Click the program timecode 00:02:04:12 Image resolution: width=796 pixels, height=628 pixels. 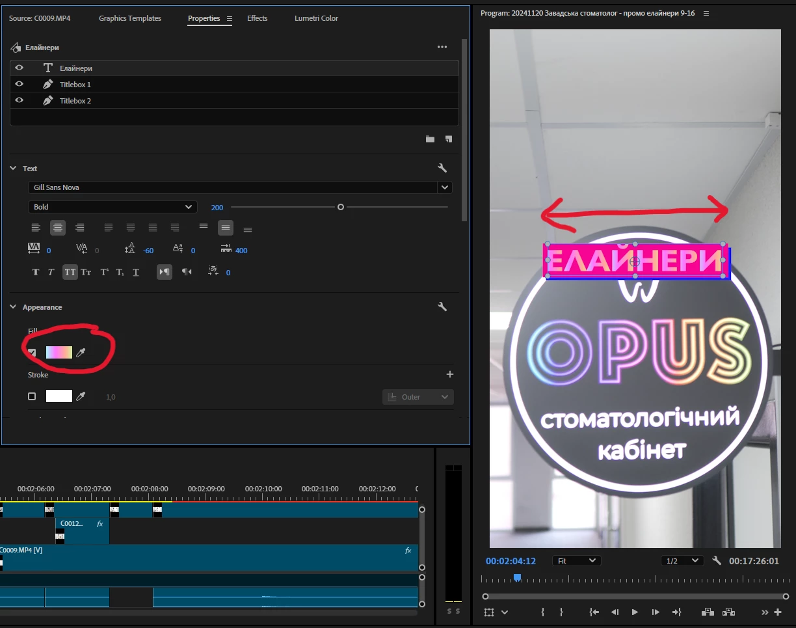[x=511, y=560]
